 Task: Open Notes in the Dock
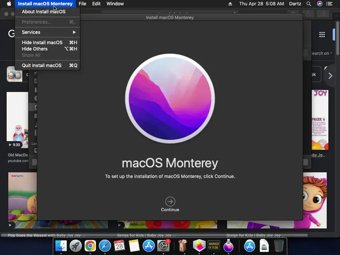pos(134,246)
